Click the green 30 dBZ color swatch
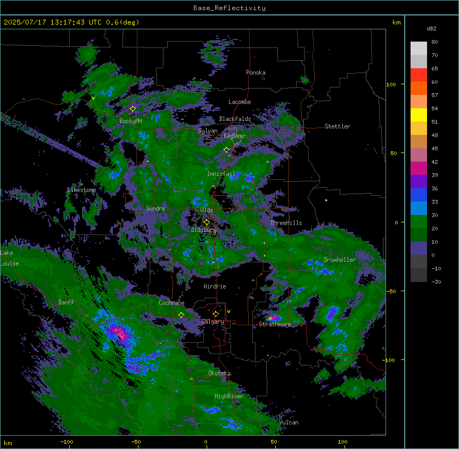459x449 pixels. (x=419, y=222)
